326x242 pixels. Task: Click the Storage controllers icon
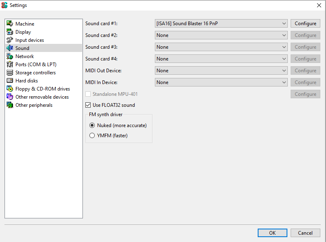point(10,73)
